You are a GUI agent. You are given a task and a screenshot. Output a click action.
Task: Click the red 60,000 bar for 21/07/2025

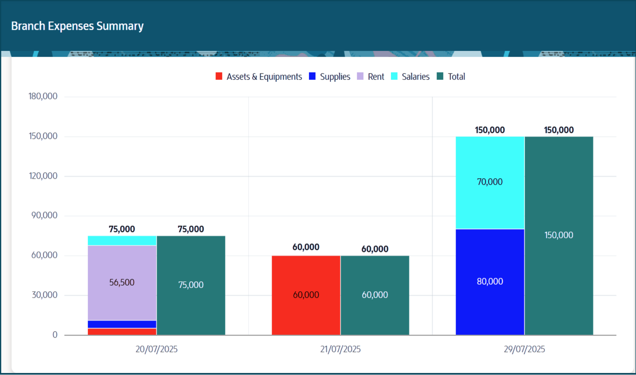(x=306, y=294)
